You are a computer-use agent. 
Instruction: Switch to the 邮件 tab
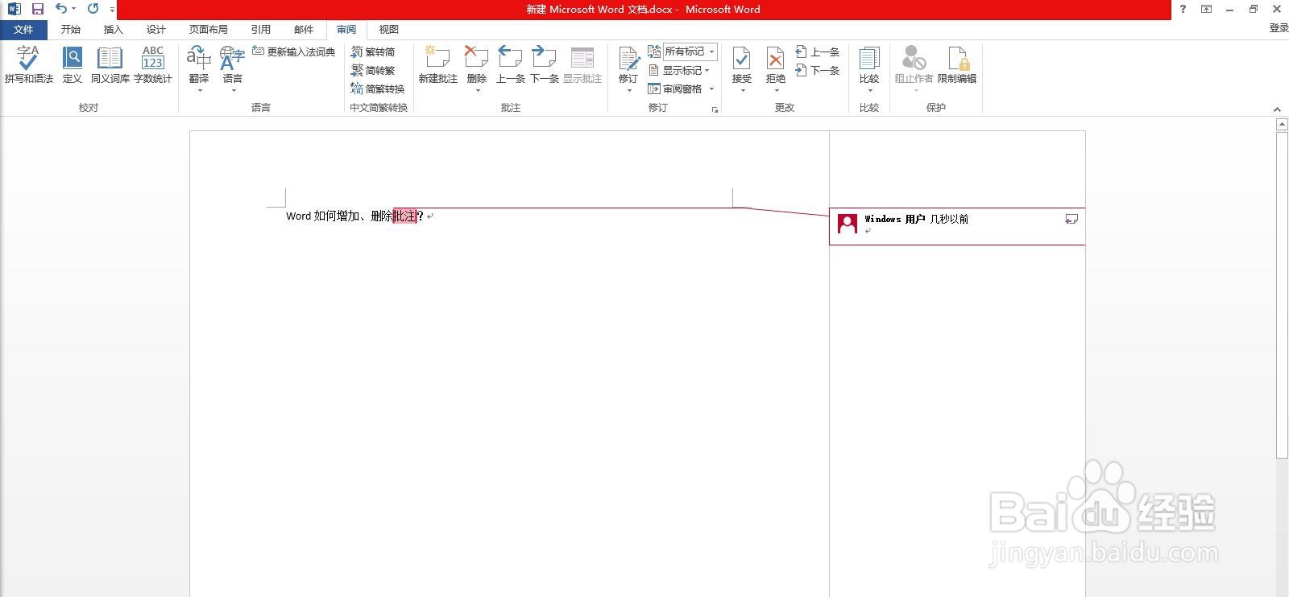pyautogui.click(x=304, y=29)
